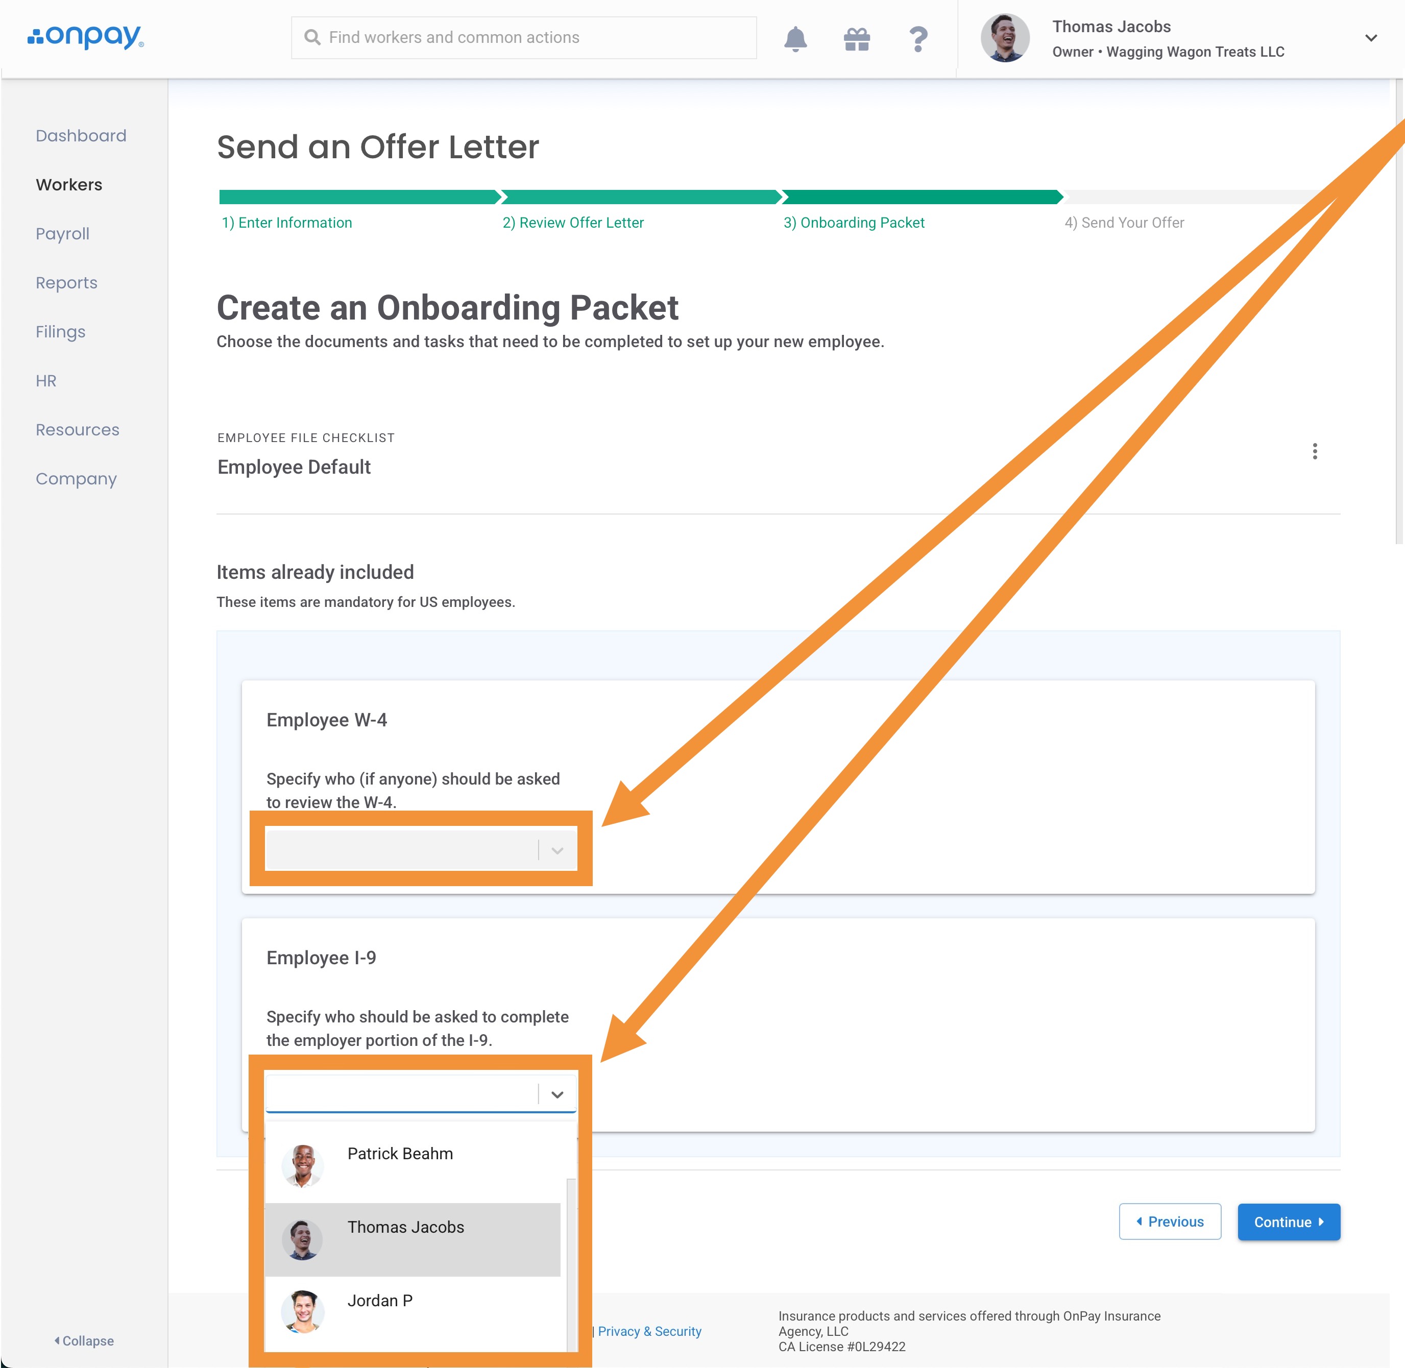Go back with the Previous button
The image size is (1405, 1368).
[x=1169, y=1222]
